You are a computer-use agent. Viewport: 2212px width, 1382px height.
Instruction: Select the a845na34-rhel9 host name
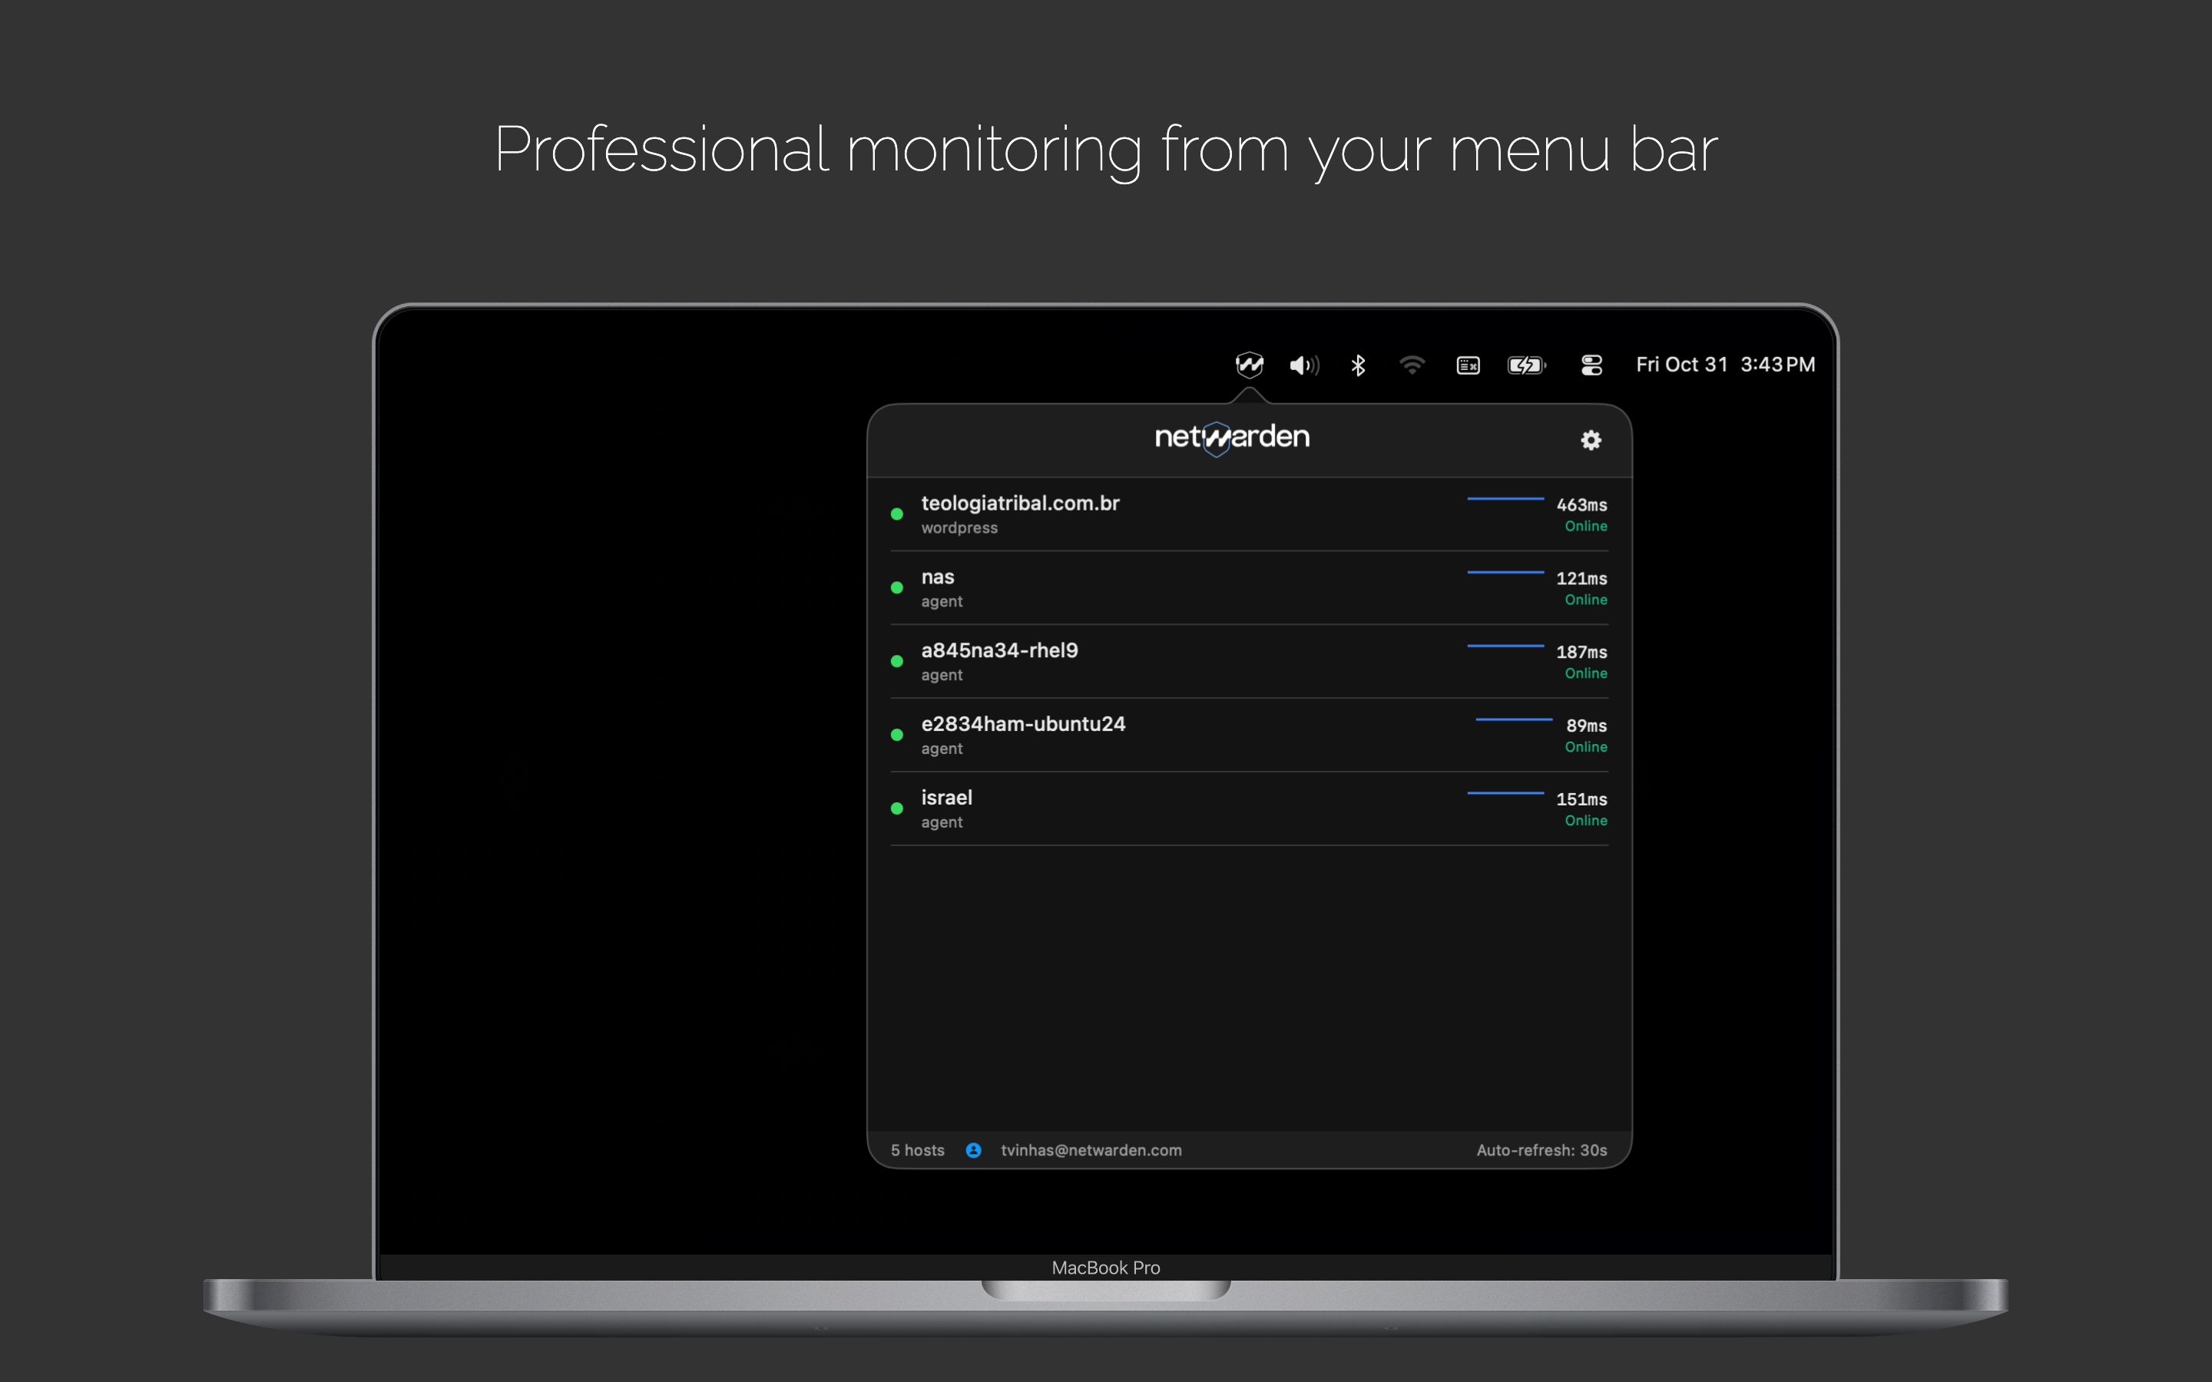click(x=999, y=651)
